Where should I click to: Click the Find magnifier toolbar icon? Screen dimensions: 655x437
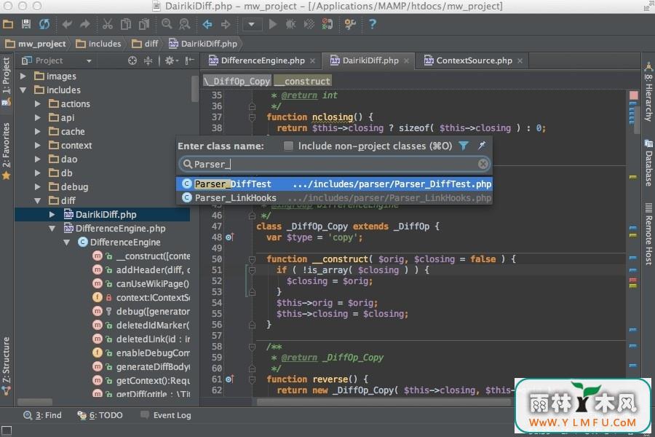tap(167, 24)
